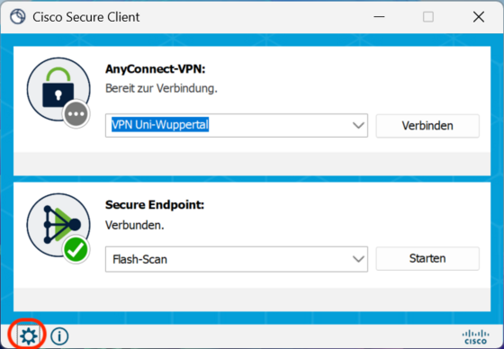Click the gray ellipsis status badge
The image size is (504, 349).
(x=76, y=114)
